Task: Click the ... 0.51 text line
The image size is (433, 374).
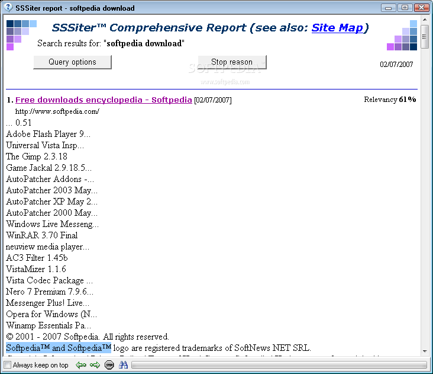Action: coord(18,123)
